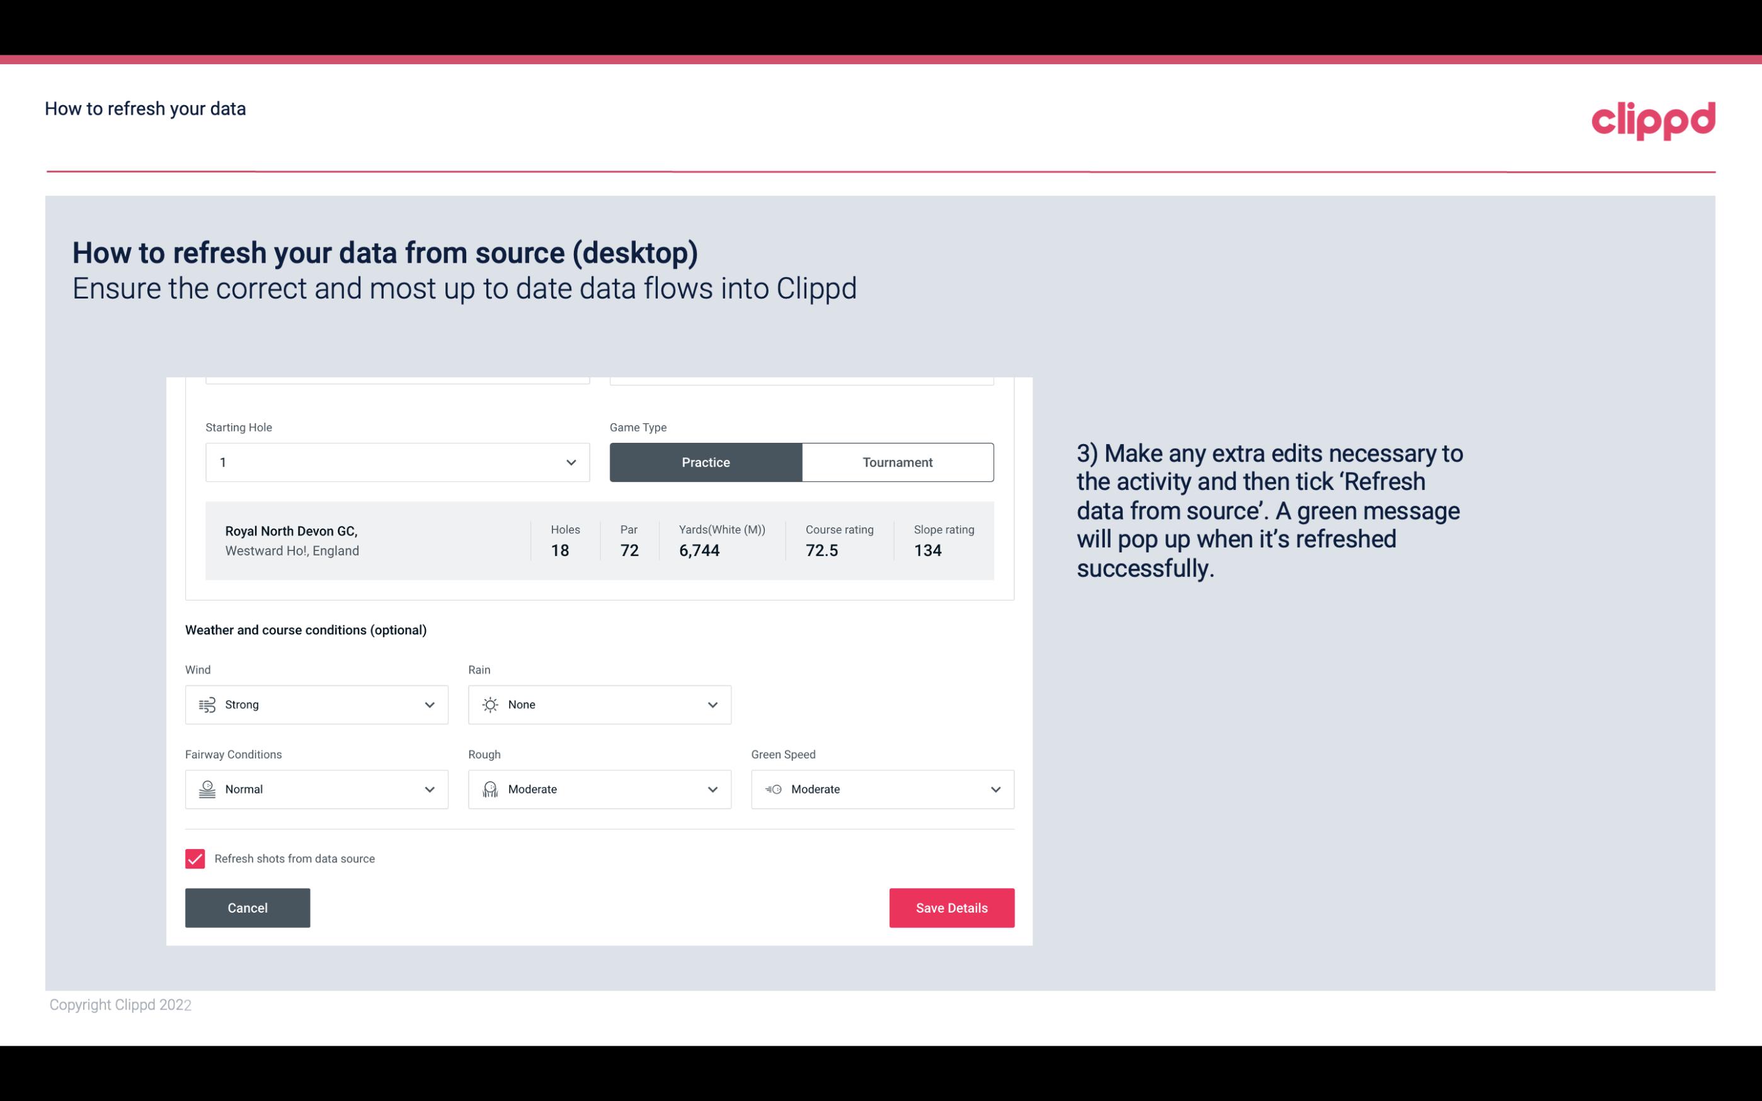Select Tournament game type toggle
The width and height of the screenshot is (1762, 1101).
[x=897, y=462]
